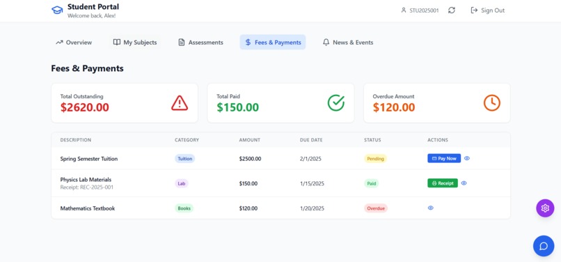This screenshot has height=262, width=561.
Task: Open the purple settings gear button
Action: coord(545,208)
